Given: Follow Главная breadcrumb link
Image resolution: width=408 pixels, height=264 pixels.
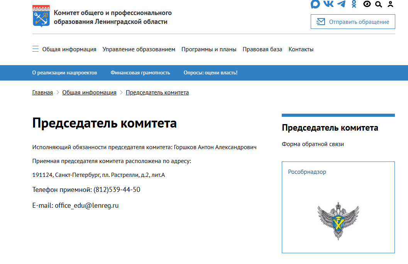Looking at the screenshot, I should [42, 92].
